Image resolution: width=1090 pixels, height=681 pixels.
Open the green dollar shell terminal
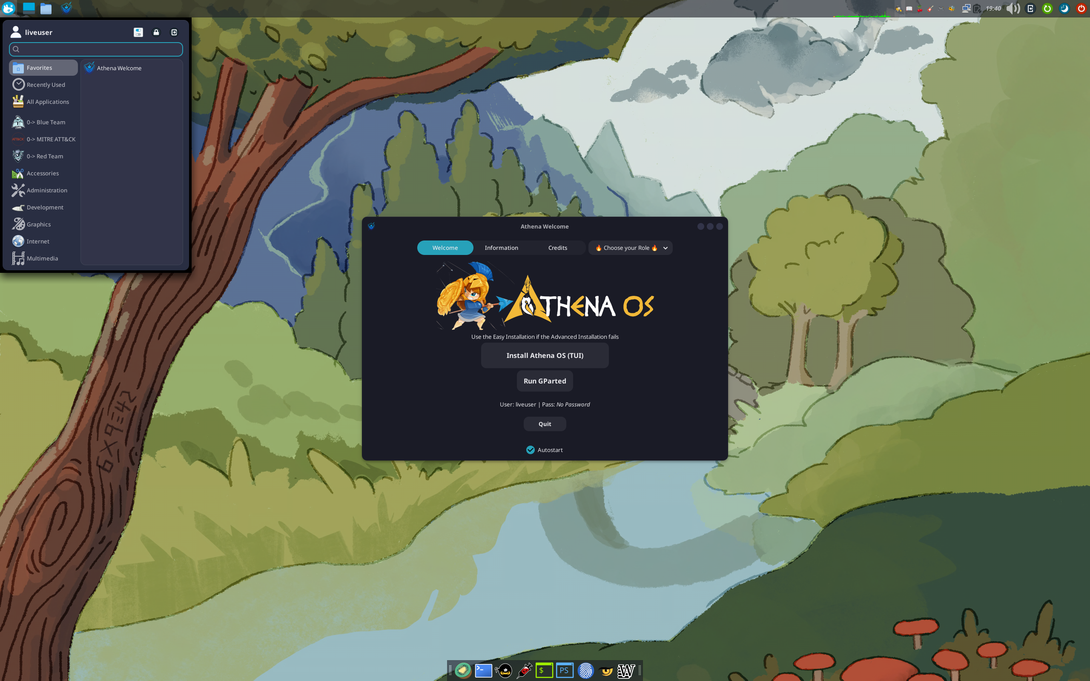(544, 671)
